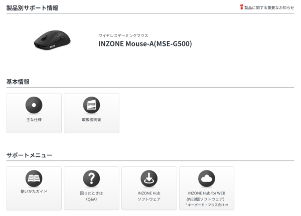Click the disc icon for 主な仕様
The image size is (301, 216).
tap(34, 105)
